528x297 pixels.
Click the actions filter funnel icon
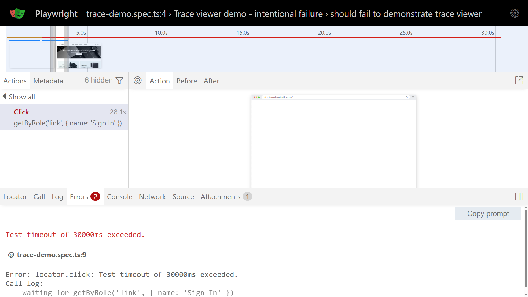[x=119, y=80]
